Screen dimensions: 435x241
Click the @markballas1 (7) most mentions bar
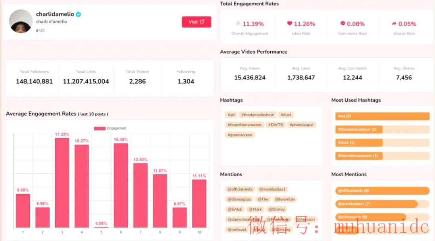(382, 204)
